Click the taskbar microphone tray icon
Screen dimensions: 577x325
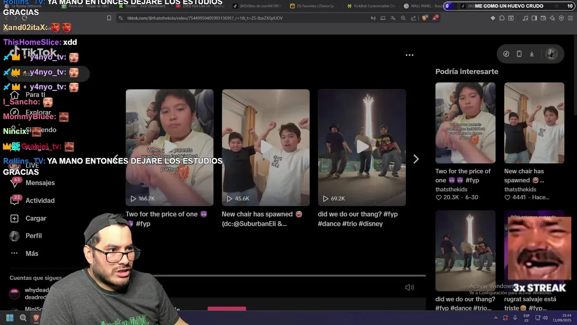[515, 318]
